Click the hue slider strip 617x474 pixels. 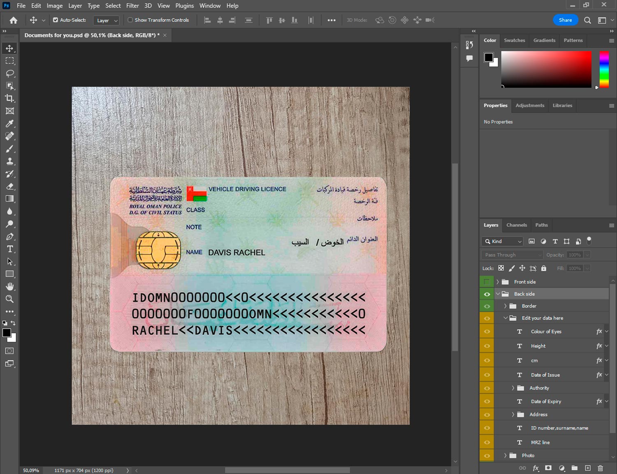coord(604,69)
